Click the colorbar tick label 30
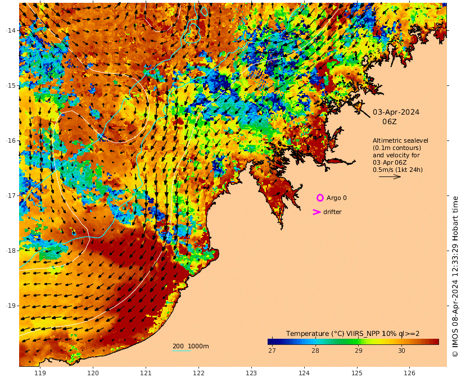Image resolution: width=461 pixels, height=382 pixels. [x=401, y=351]
